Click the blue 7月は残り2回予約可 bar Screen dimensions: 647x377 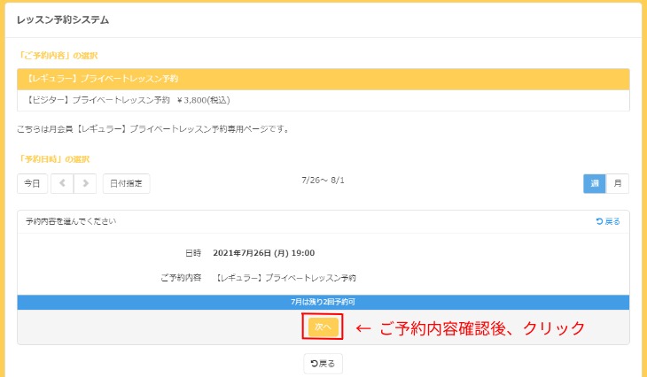pos(323,302)
